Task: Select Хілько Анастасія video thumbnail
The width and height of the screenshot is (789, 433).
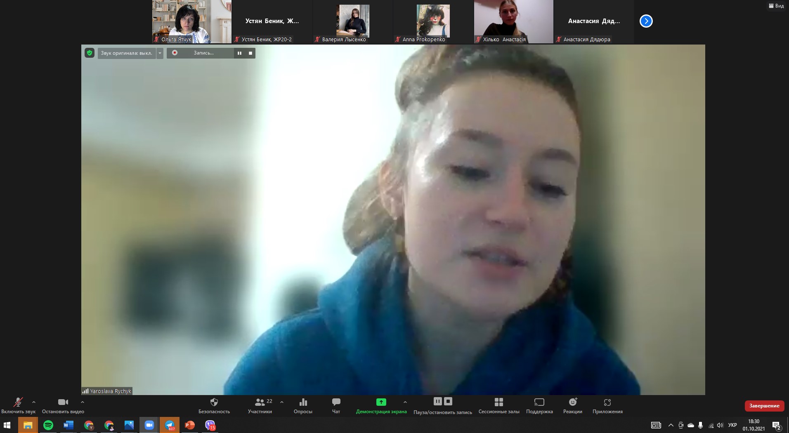Action: [x=513, y=21]
